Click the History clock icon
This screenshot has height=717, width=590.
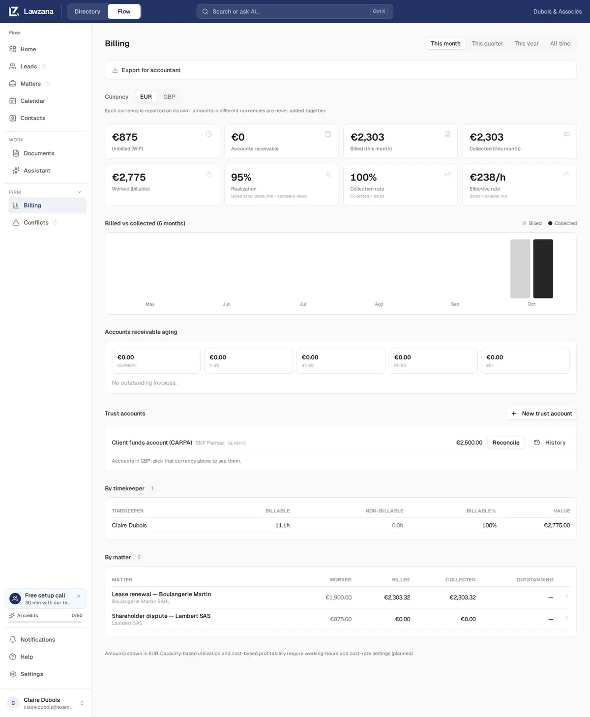[537, 443]
